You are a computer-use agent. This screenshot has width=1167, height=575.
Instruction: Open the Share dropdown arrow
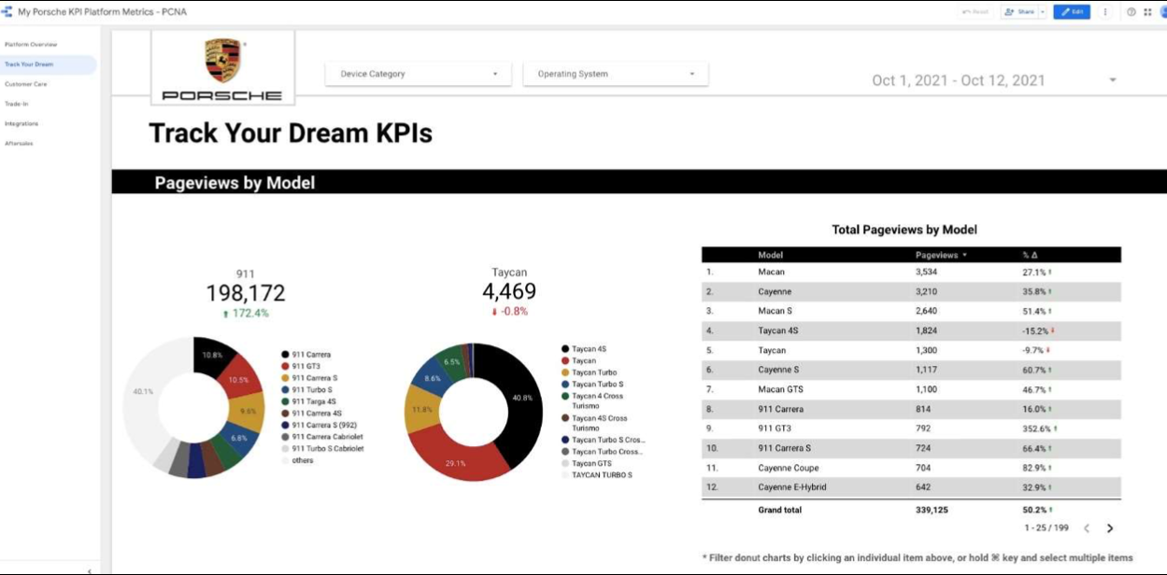click(1043, 12)
